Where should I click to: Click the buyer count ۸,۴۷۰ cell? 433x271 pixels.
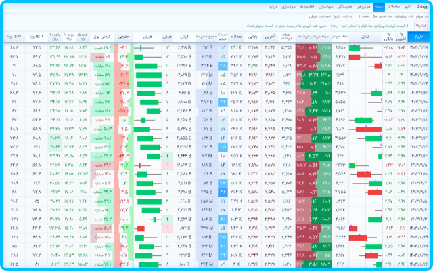click(340, 57)
